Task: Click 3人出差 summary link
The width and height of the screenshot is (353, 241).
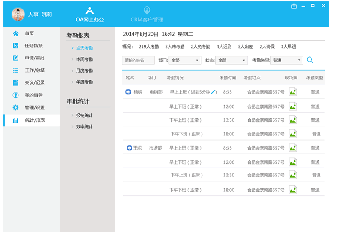Action: [x=246, y=47]
